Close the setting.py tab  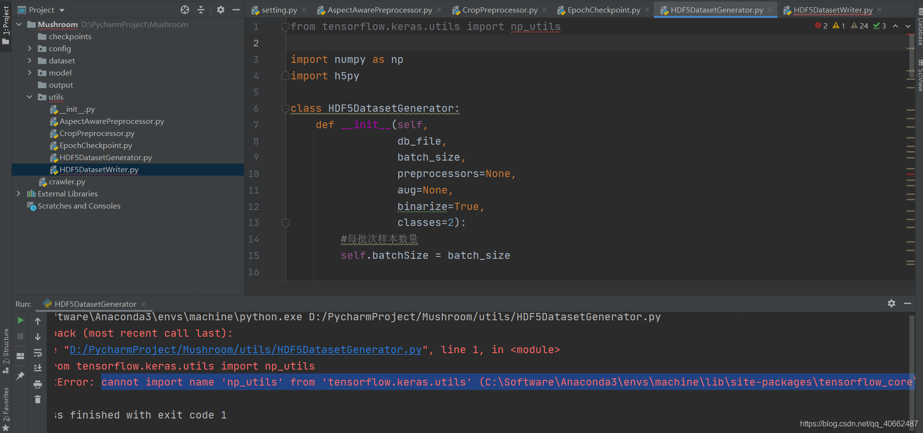point(304,10)
